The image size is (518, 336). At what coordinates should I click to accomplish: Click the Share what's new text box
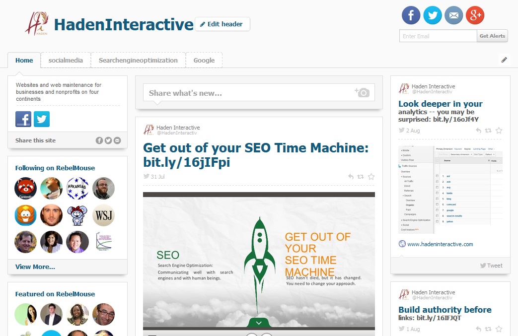(x=259, y=92)
